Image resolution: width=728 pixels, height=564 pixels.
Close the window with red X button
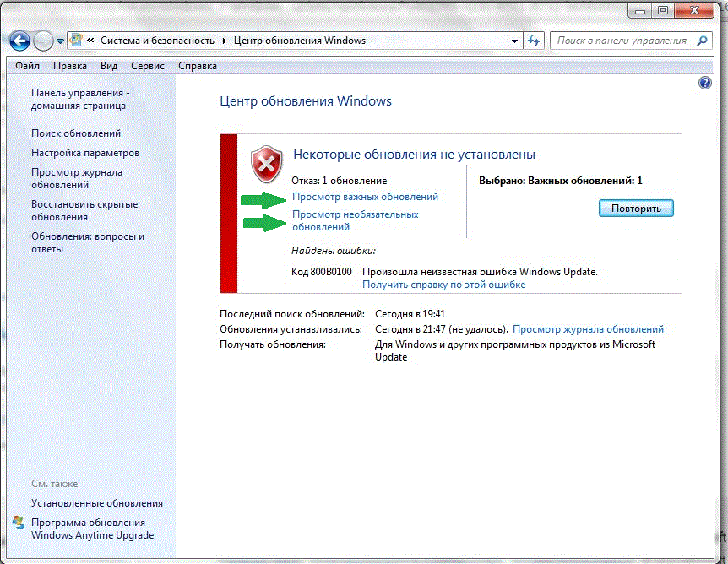coord(694,11)
